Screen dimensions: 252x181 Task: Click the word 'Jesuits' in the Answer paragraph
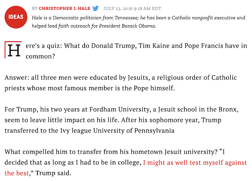138,78
